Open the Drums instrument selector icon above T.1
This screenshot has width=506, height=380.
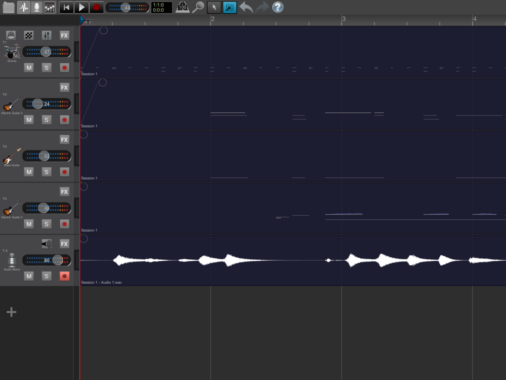coord(11,35)
